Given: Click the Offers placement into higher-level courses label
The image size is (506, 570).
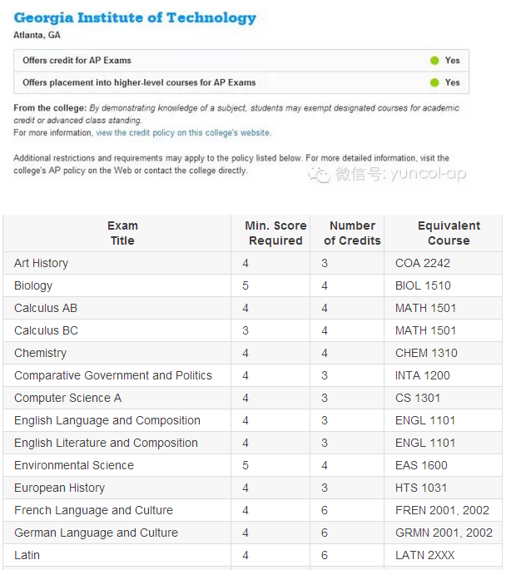Looking at the screenshot, I should (x=139, y=82).
